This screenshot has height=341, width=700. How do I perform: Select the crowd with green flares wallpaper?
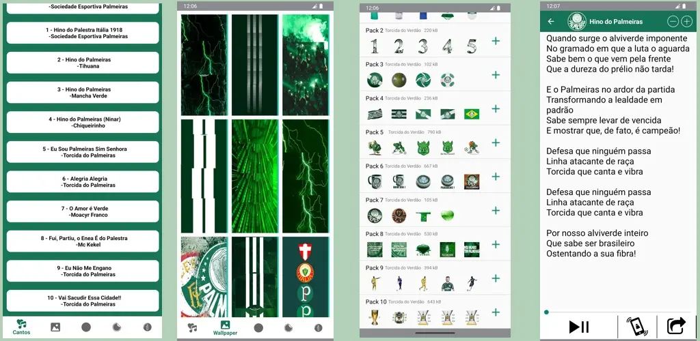pyautogui.click(x=306, y=65)
